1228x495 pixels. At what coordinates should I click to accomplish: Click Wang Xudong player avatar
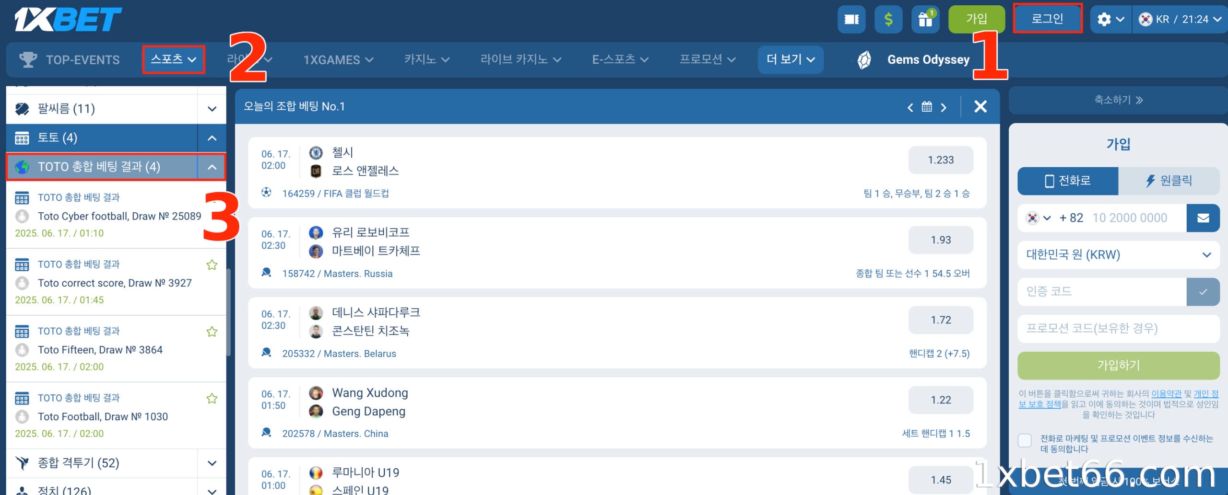click(x=316, y=393)
